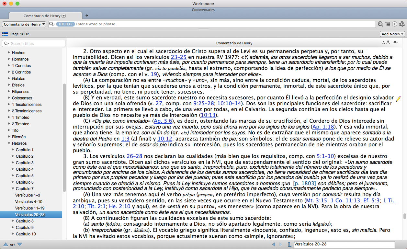This screenshot has width=407, height=249.
Task: Open the Comentario de Henry module dropdown
Action: [24, 24]
